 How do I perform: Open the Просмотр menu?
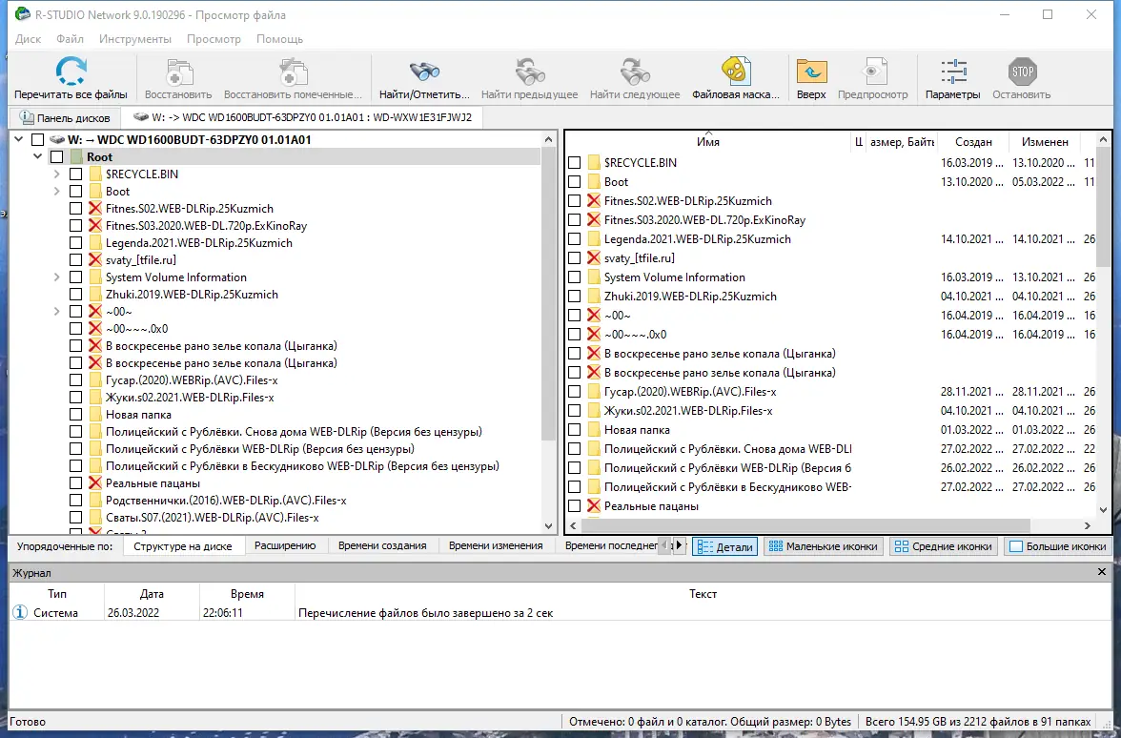[x=214, y=38]
